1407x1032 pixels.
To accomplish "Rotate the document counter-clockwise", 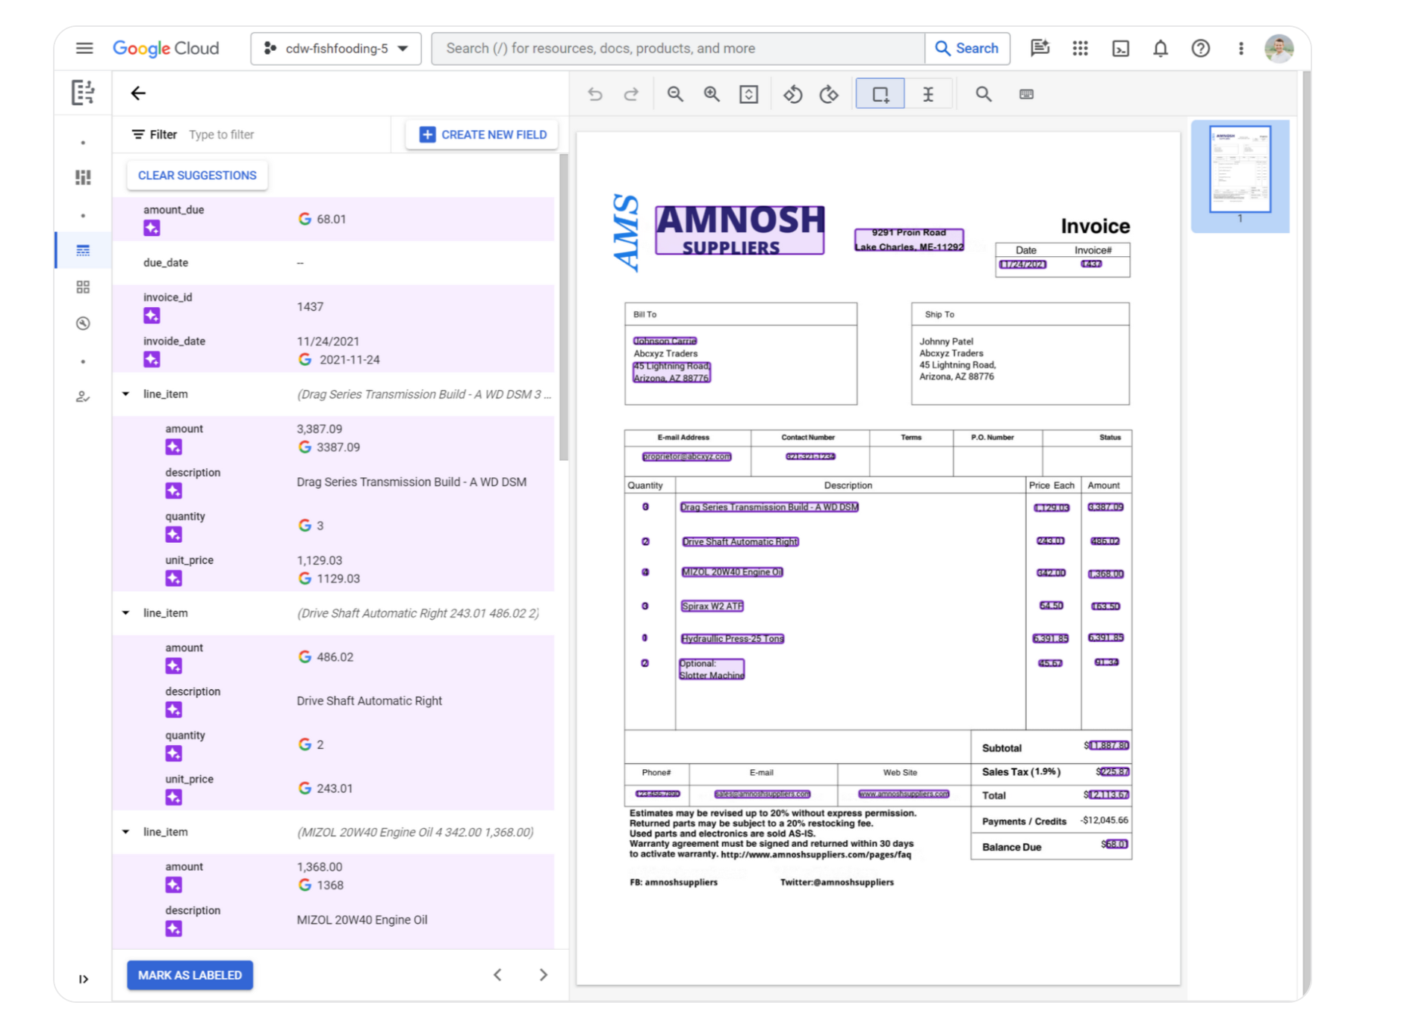I will pos(792,94).
